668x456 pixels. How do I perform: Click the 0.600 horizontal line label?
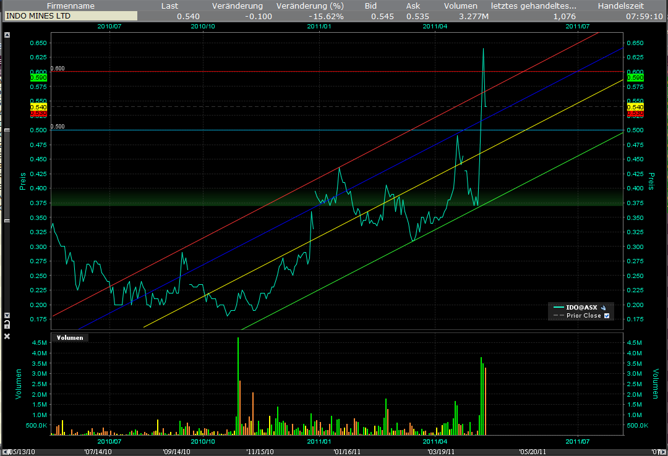point(58,68)
